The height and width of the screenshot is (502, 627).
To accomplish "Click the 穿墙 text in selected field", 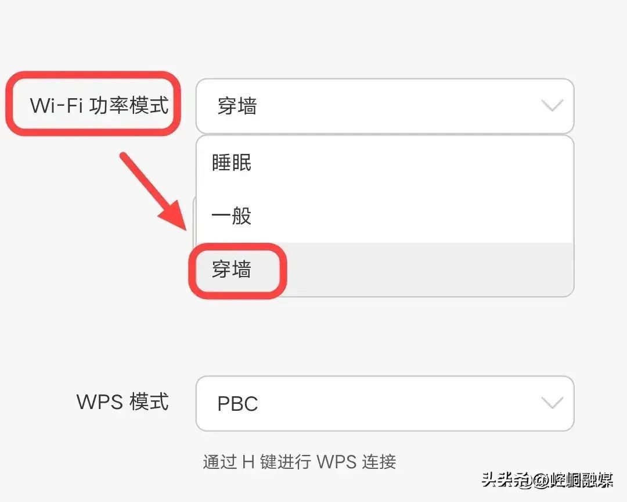I will (237, 106).
